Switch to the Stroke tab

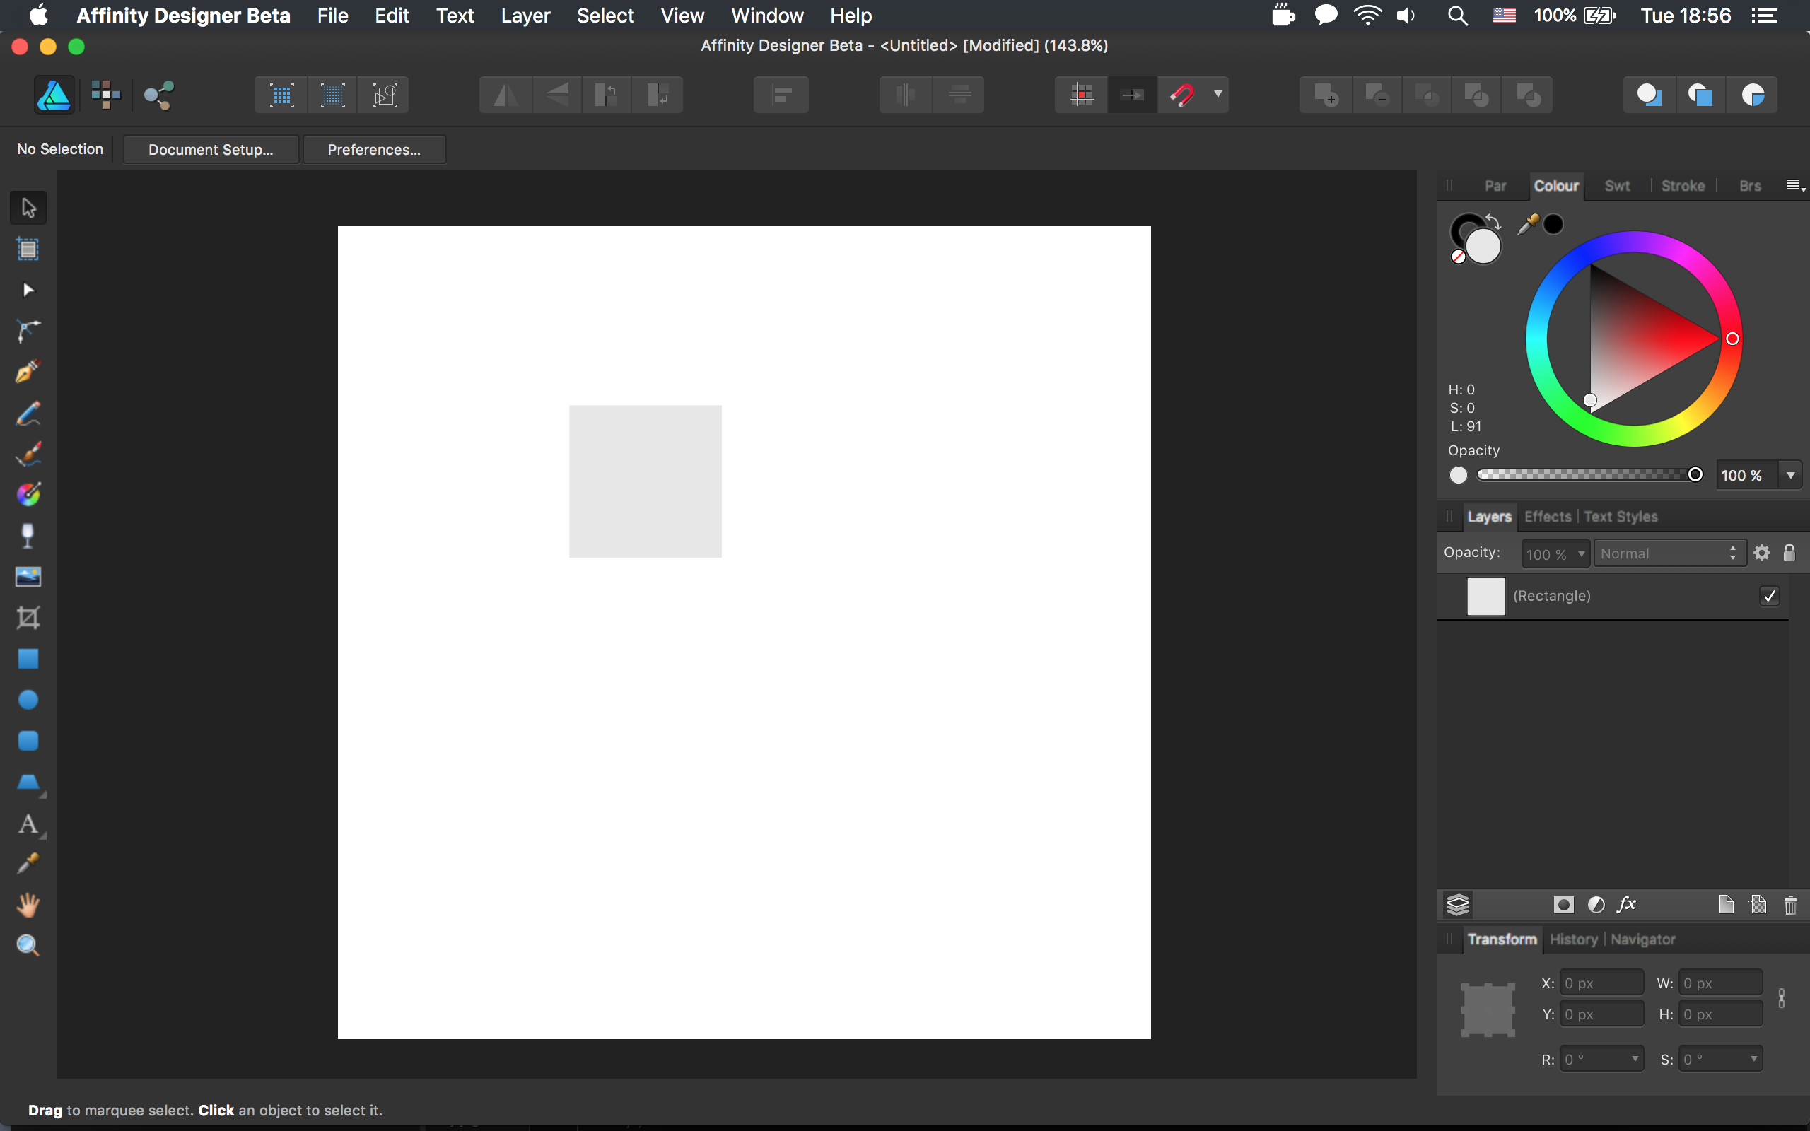tap(1683, 185)
